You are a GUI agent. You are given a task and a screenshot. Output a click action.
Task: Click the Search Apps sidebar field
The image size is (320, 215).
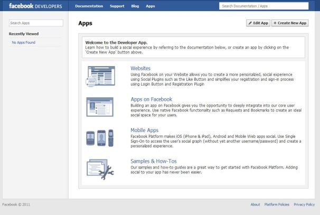click(x=36, y=23)
